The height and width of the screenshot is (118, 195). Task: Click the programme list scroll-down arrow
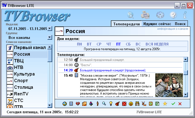(186, 95)
